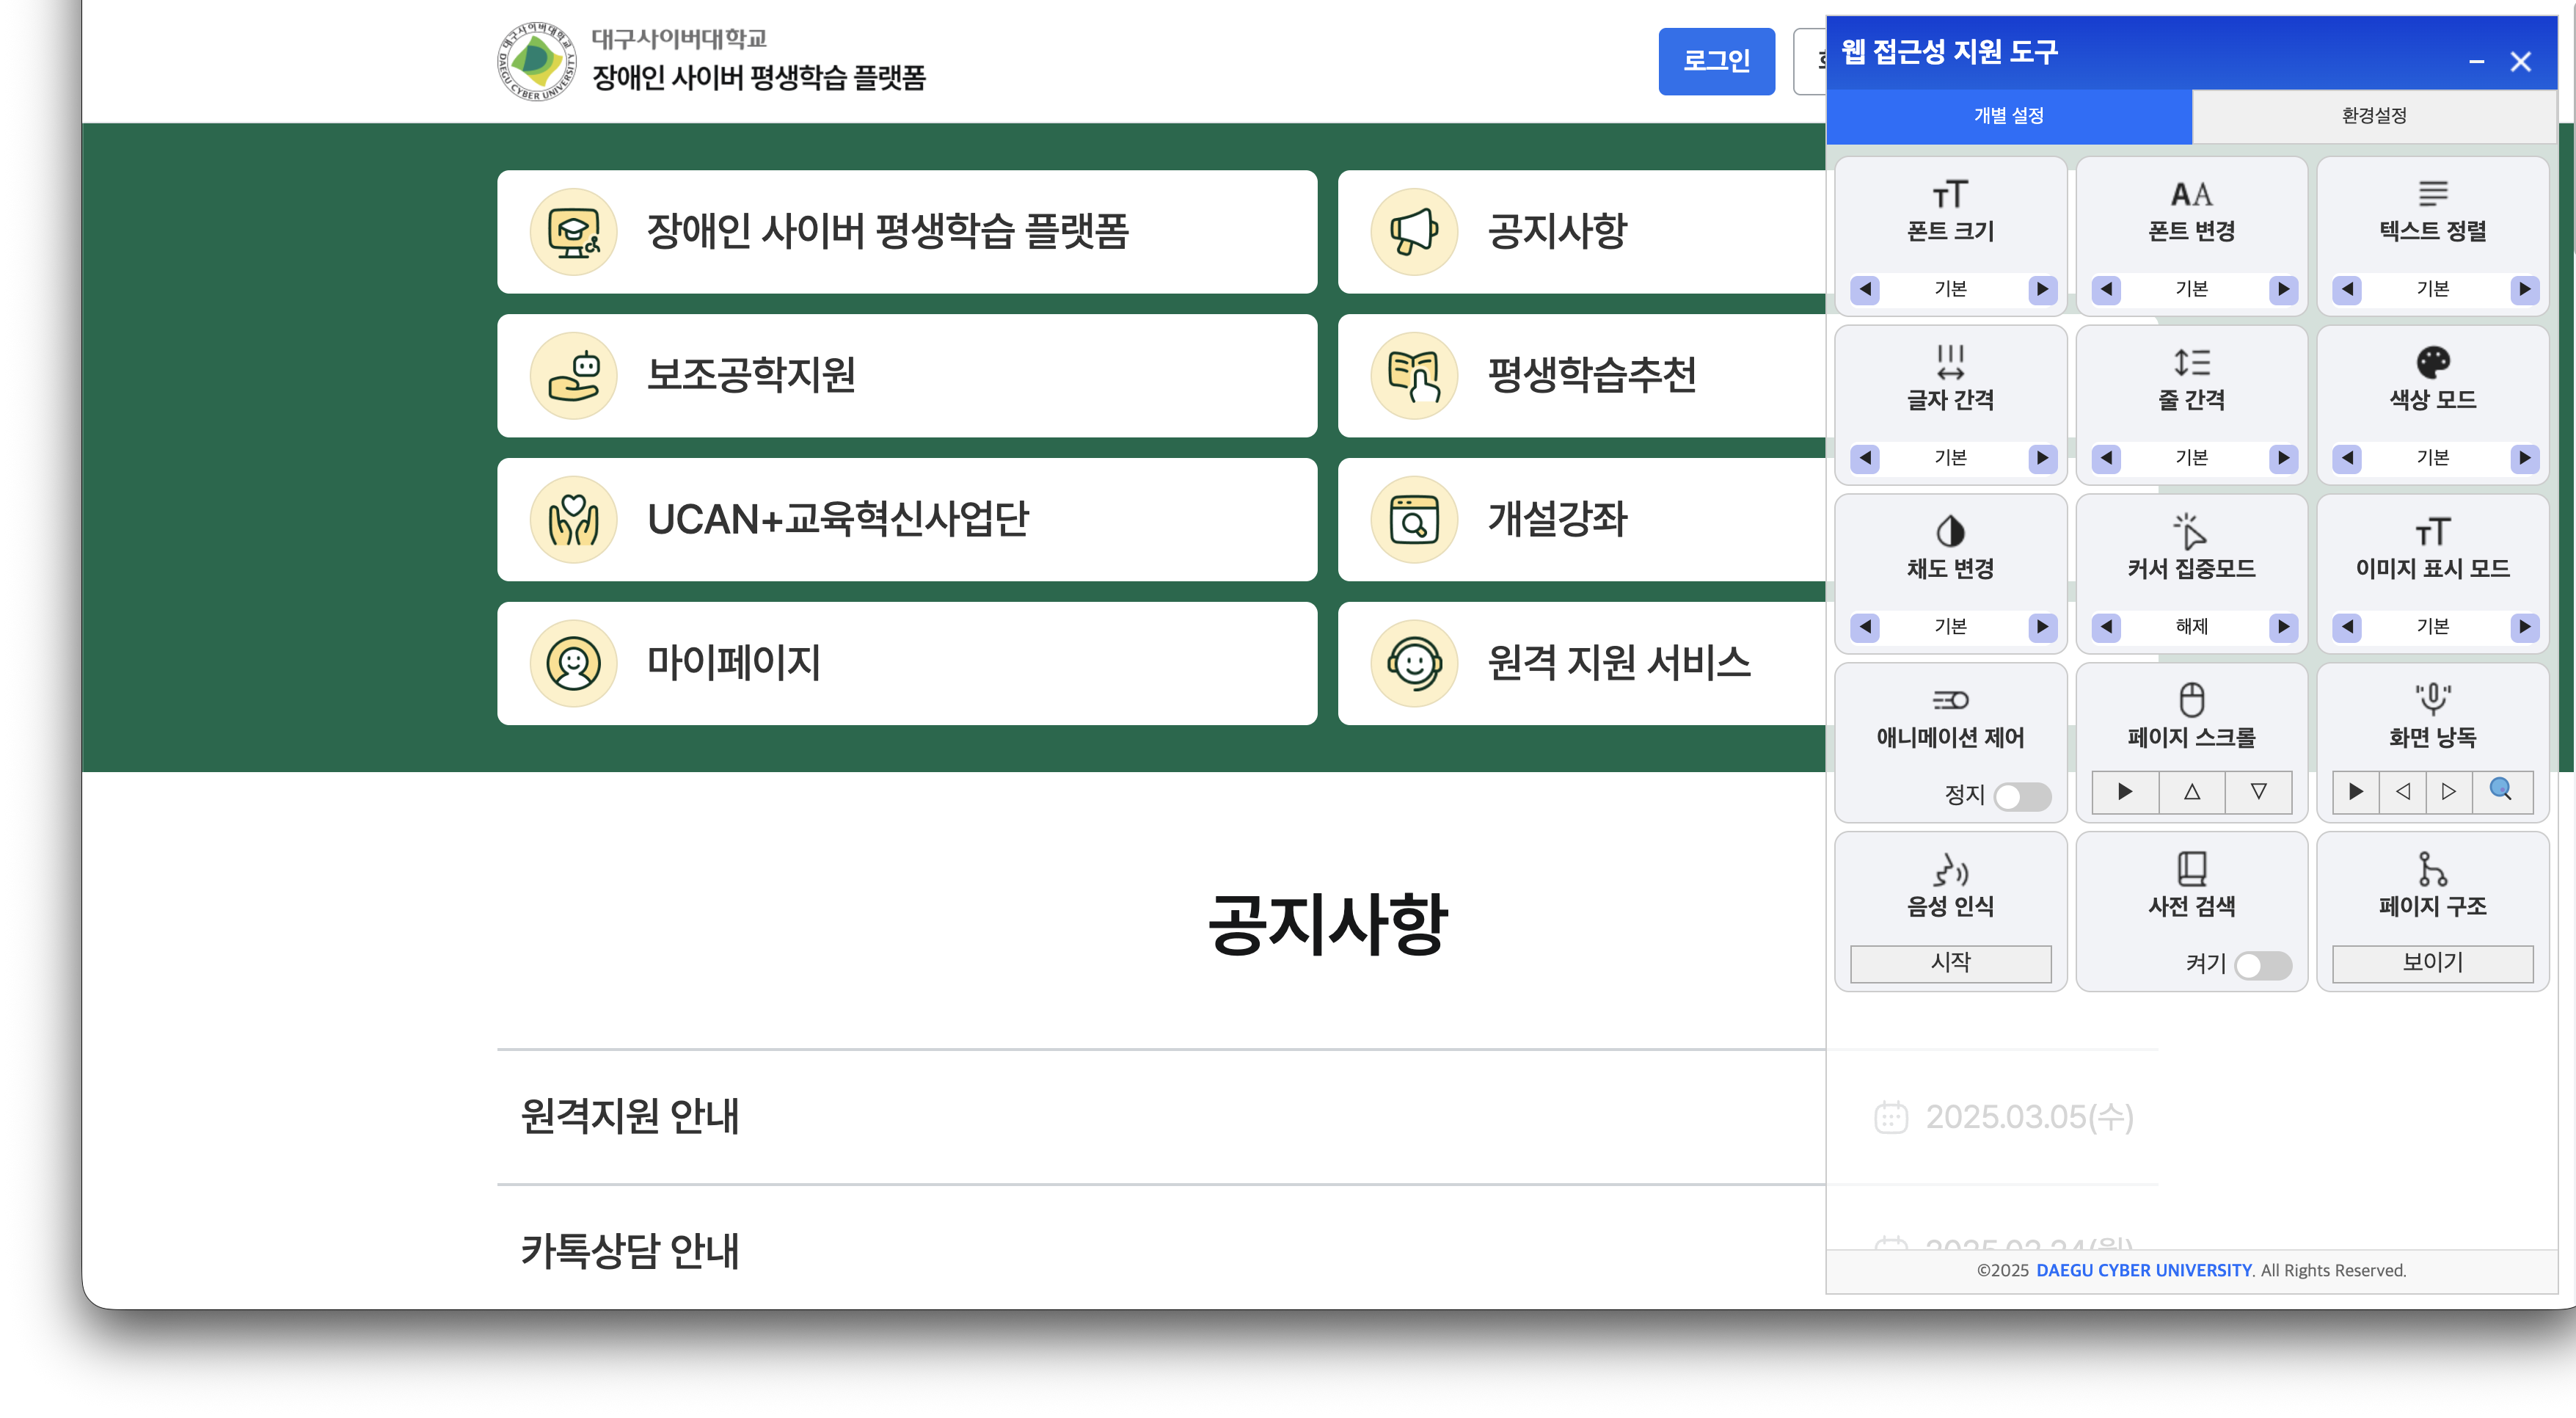
Task: Open the 마이페이지 card icon
Action: point(572,663)
